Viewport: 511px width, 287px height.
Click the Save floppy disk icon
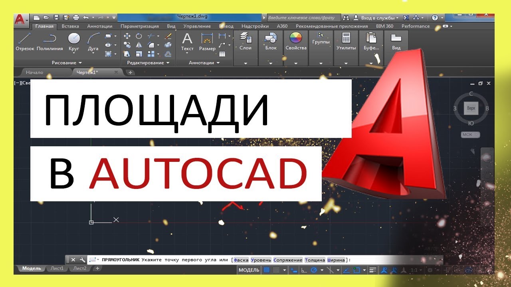[x=56, y=18]
